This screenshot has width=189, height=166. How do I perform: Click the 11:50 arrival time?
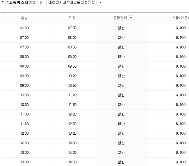pos(72,105)
